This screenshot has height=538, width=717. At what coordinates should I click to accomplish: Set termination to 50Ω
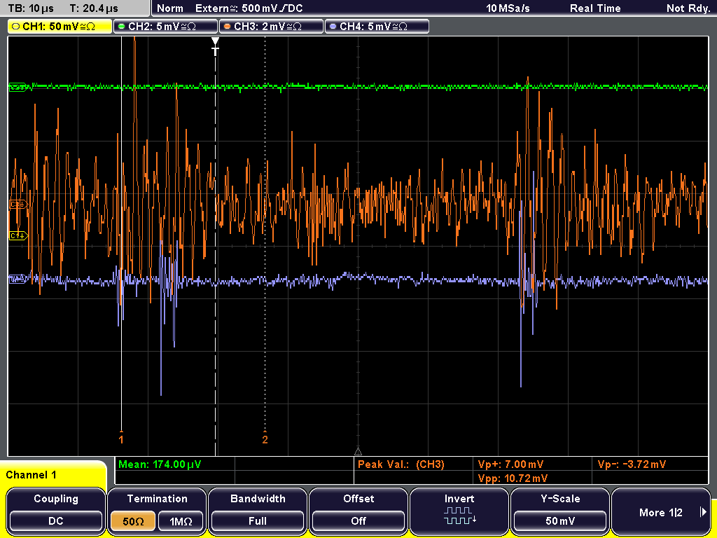pyautogui.click(x=133, y=521)
